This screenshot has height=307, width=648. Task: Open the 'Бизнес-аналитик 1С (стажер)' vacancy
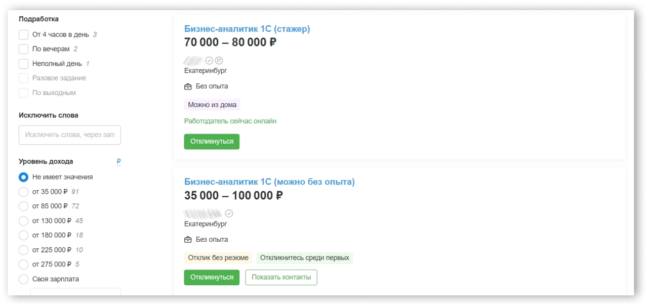[x=247, y=29]
